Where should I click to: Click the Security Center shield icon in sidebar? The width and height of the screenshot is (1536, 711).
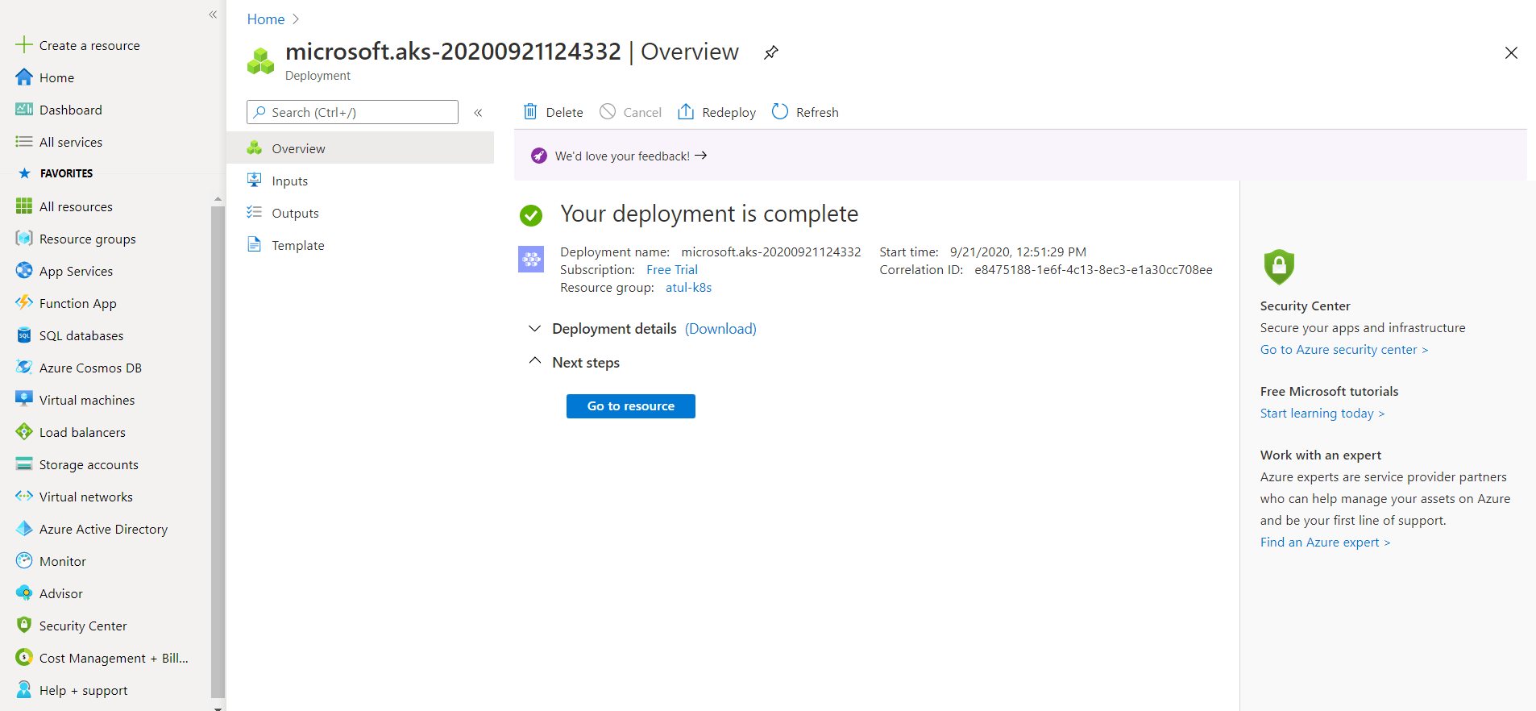(24, 626)
